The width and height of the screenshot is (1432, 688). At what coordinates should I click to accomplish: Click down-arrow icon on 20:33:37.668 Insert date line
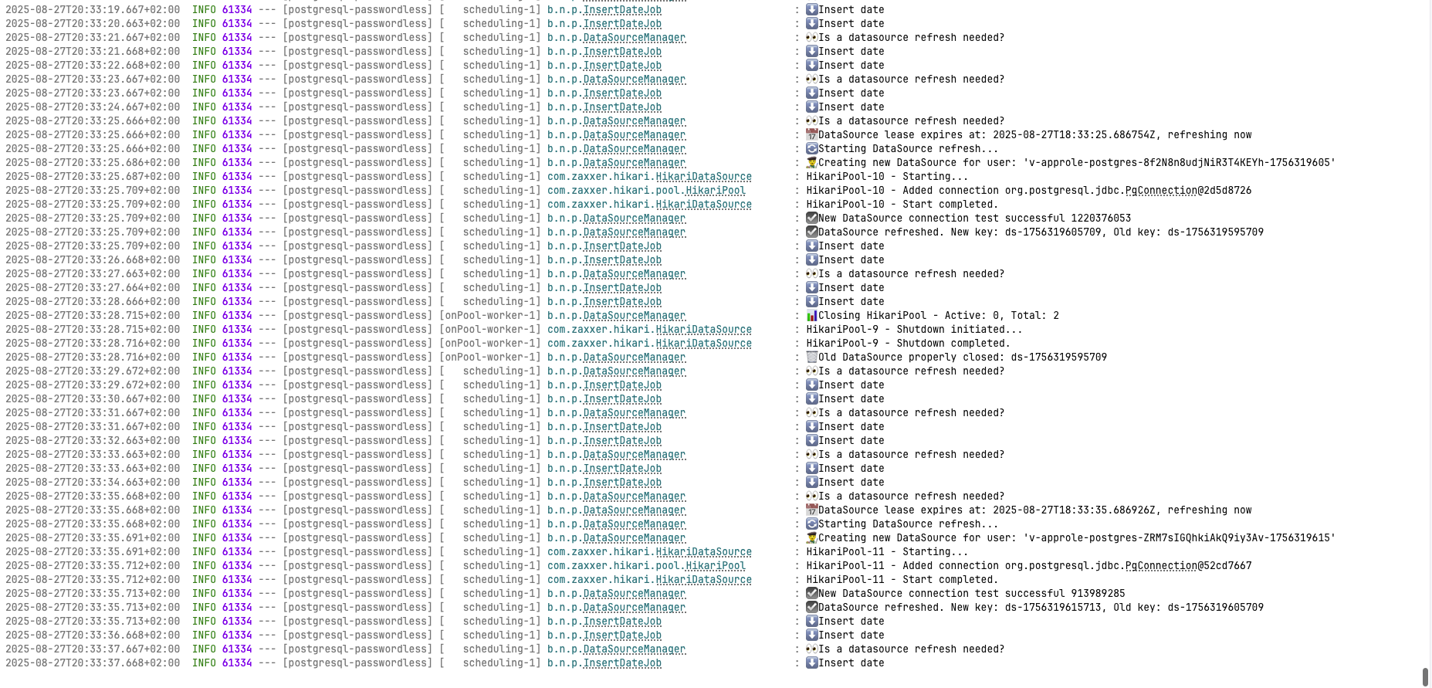click(x=811, y=663)
